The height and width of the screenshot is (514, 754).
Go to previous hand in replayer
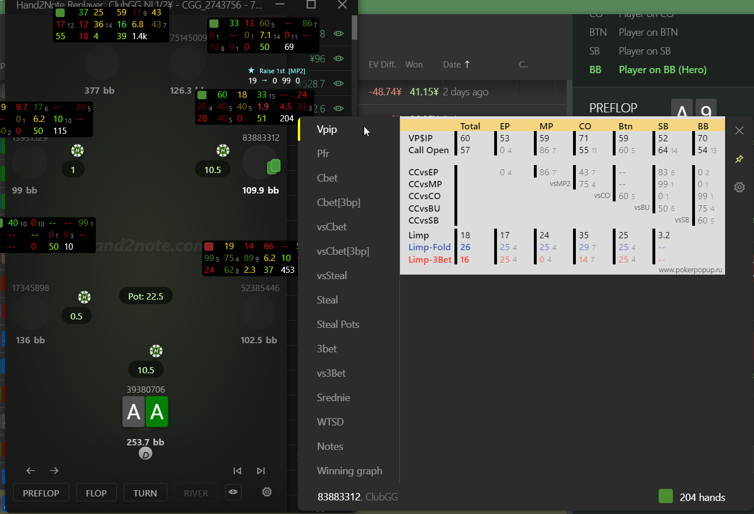click(237, 471)
